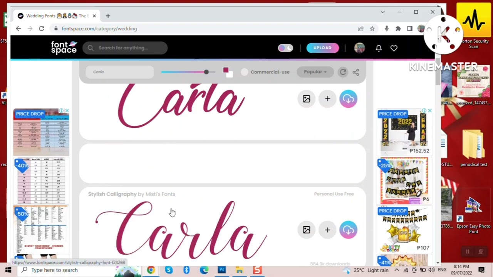Reset the font filters

(x=343, y=72)
